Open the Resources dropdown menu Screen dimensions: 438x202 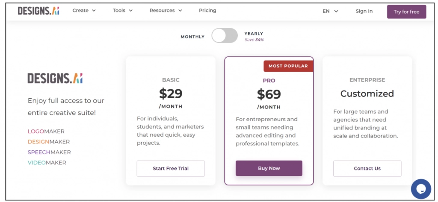166,11
